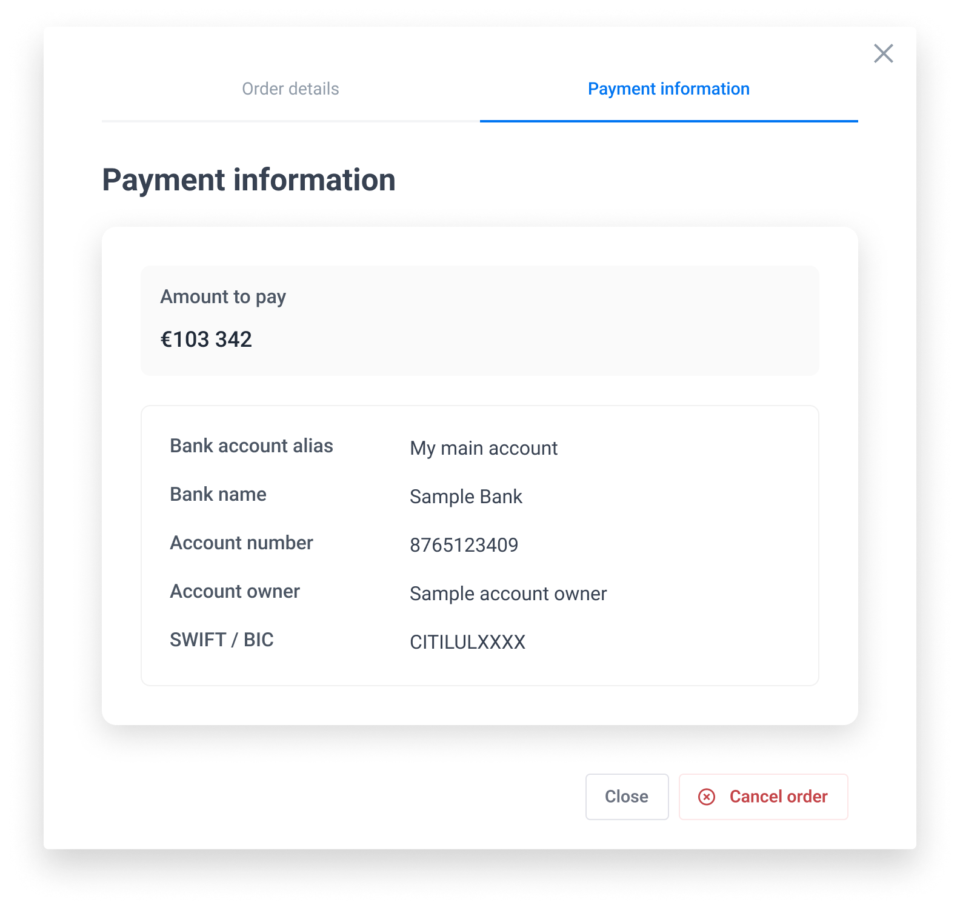This screenshot has width=960, height=910.
Task: Click the Sample Bank value
Action: coord(466,497)
